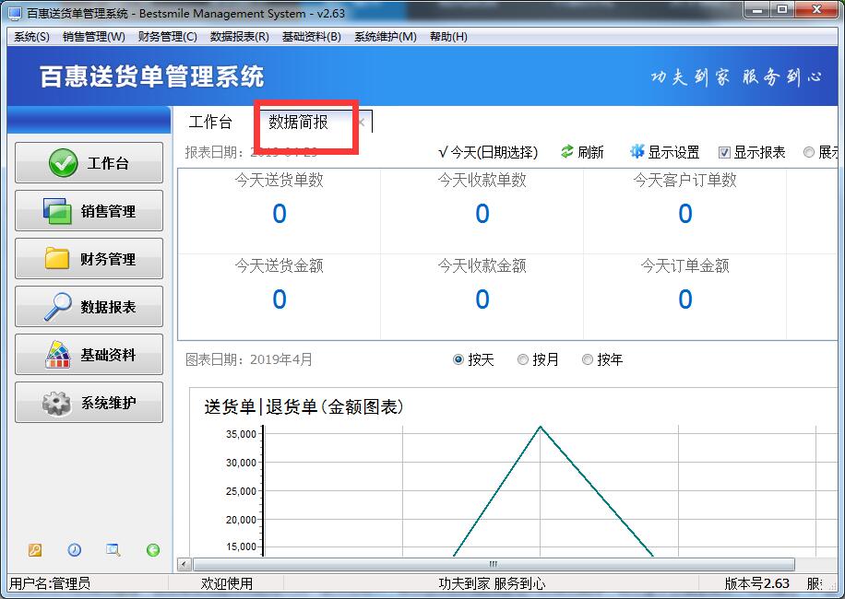Uncheck the 显示报表 checkbox
This screenshot has width=845, height=599.
[x=724, y=153]
